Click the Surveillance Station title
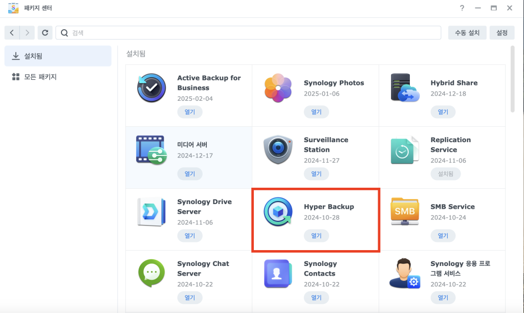The height and width of the screenshot is (313, 524). tap(326, 145)
